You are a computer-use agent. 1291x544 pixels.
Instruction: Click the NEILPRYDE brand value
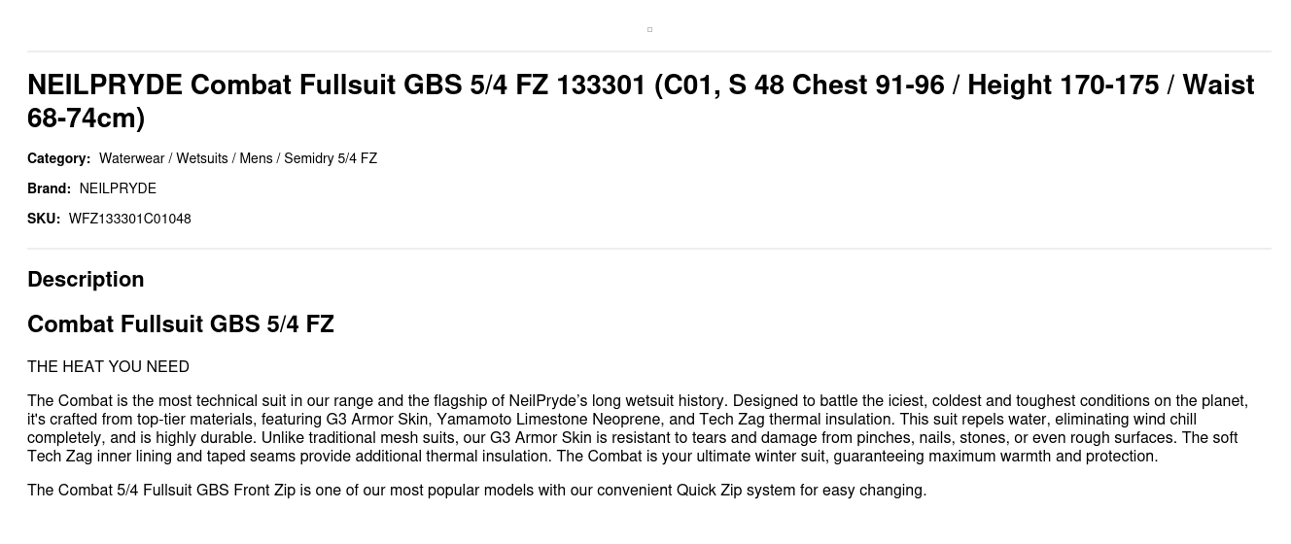click(x=118, y=188)
